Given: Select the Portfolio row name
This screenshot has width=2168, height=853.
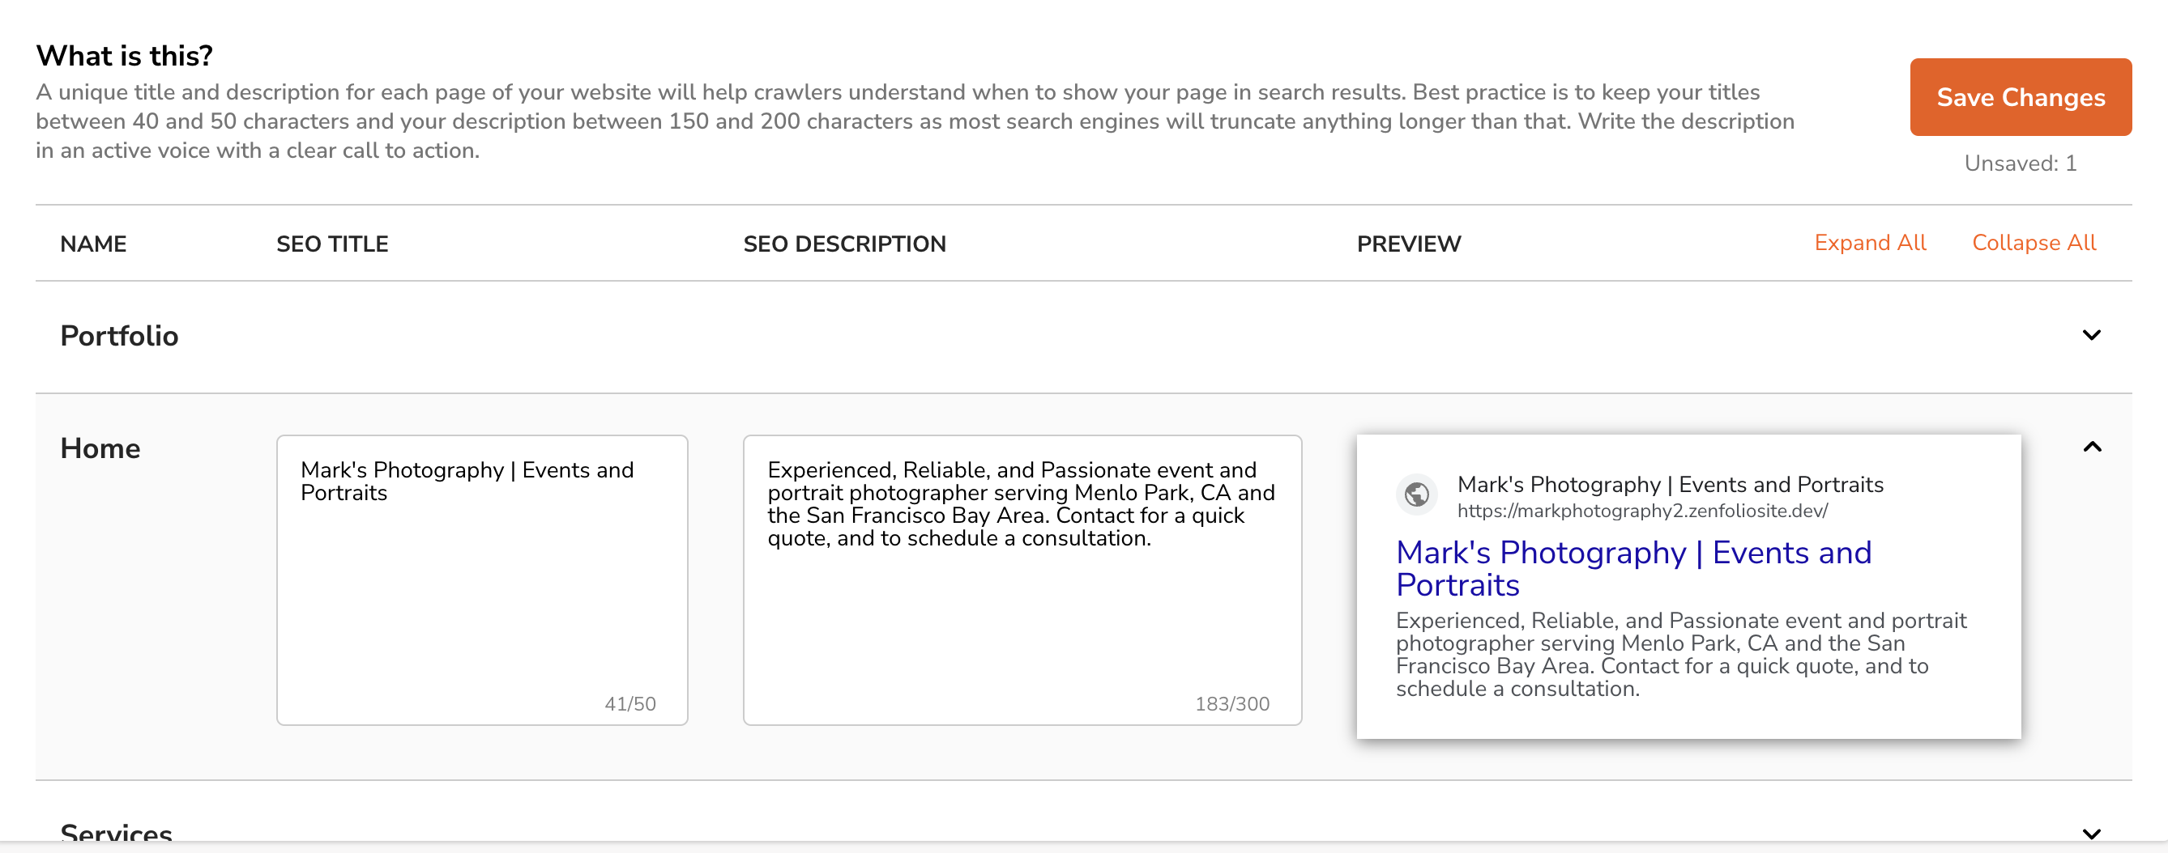Looking at the screenshot, I should tap(120, 336).
